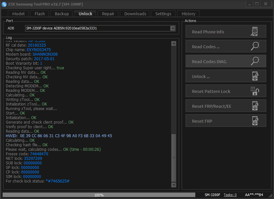
Task: Click the Freeze code value 74648470
Action: (39, 154)
